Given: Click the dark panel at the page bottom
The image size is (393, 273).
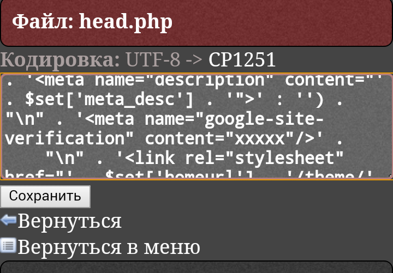Looking at the screenshot, I should pyautogui.click(x=196, y=268).
